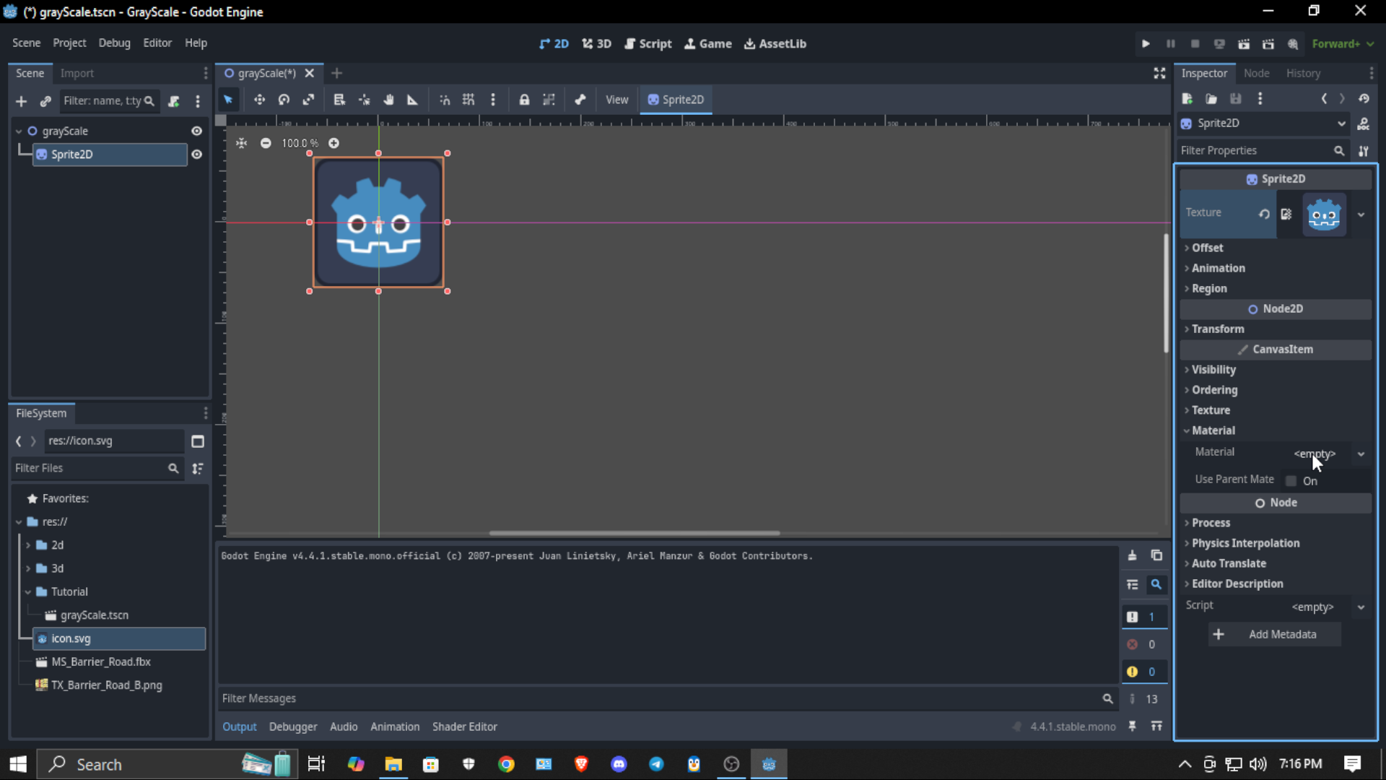Switch to the Shader Editor tab
The image size is (1386, 780).
(x=464, y=727)
